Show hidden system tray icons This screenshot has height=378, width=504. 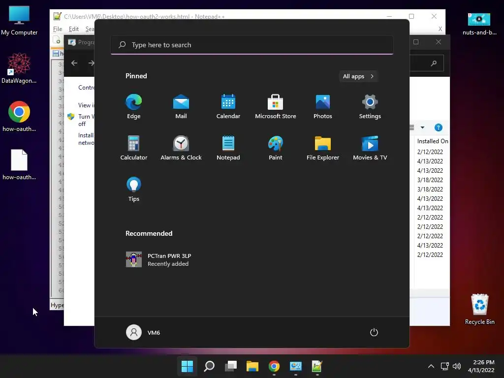431,366
